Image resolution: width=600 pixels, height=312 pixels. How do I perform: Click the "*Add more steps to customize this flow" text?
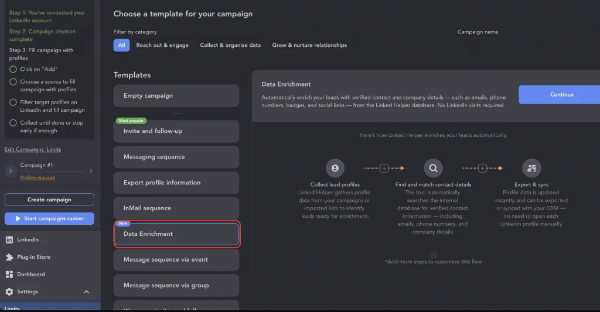click(x=433, y=262)
